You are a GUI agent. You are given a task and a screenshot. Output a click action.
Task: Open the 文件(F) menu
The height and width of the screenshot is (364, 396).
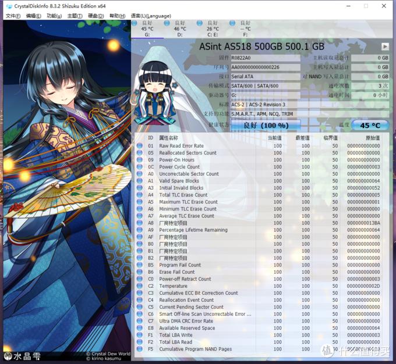point(13,16)
